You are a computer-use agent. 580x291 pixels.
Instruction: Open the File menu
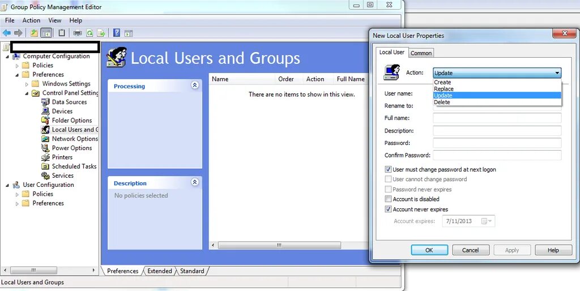[x=10, y=20]
